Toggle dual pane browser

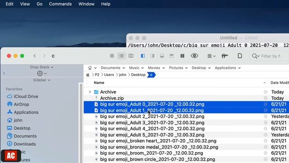point(182,56)
